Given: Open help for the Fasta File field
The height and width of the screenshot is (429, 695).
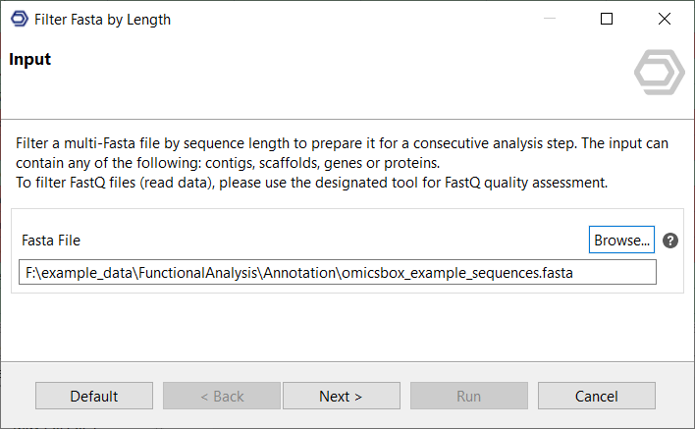Looking at the screenshot, I should [670, 241].
